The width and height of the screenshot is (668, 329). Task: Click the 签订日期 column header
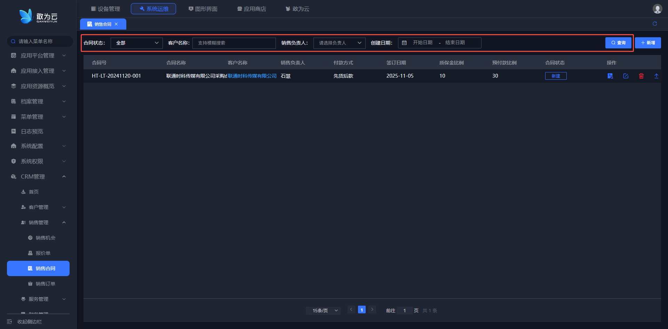[396, 63]
